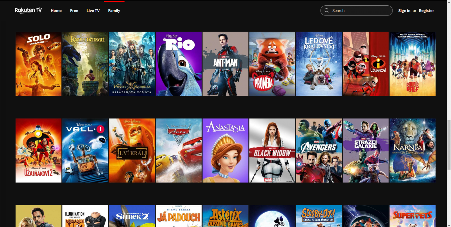Select the Shrek 2 poster

click(x=132, y=216)
